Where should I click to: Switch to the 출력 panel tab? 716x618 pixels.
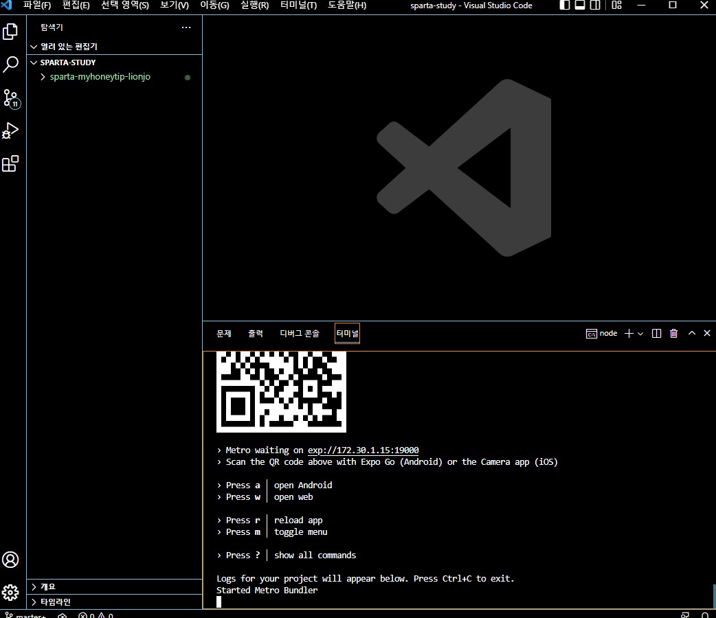pyautogui.click(x=255, y=334)
